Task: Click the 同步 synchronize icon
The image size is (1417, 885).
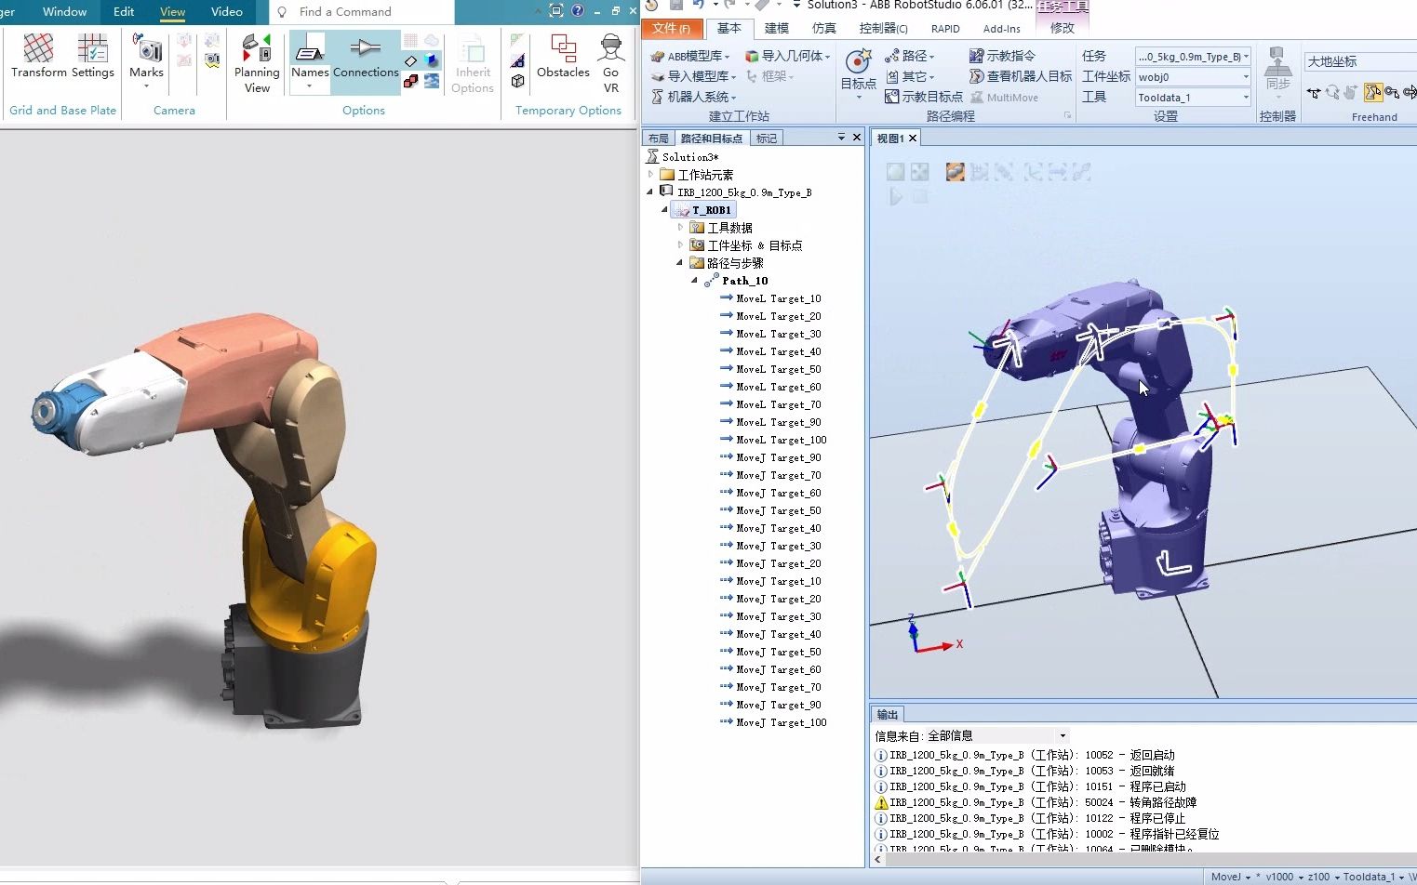Action: (1277, 71)
